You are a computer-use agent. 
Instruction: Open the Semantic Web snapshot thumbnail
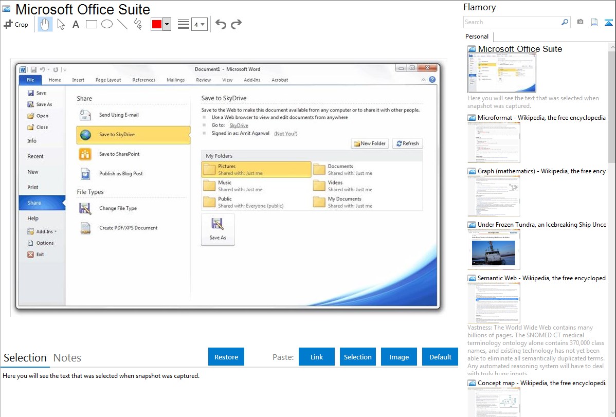click(494, 303)
